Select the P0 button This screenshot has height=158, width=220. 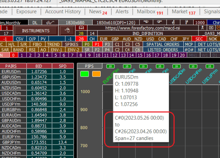pos(87,44)
